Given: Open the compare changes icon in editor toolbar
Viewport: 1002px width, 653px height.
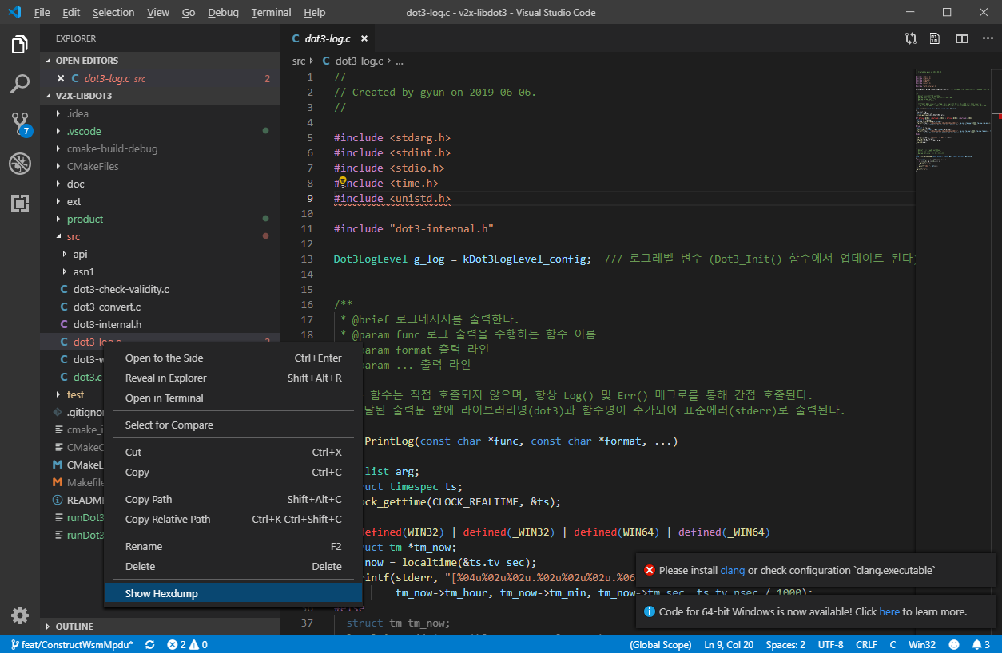Looking at the screenshot, I should (x=910, y=38).
